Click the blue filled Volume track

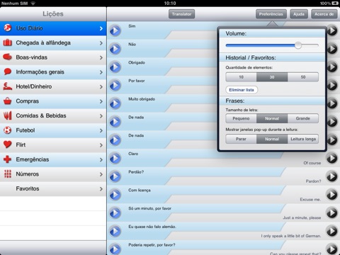tap(260, 45)
